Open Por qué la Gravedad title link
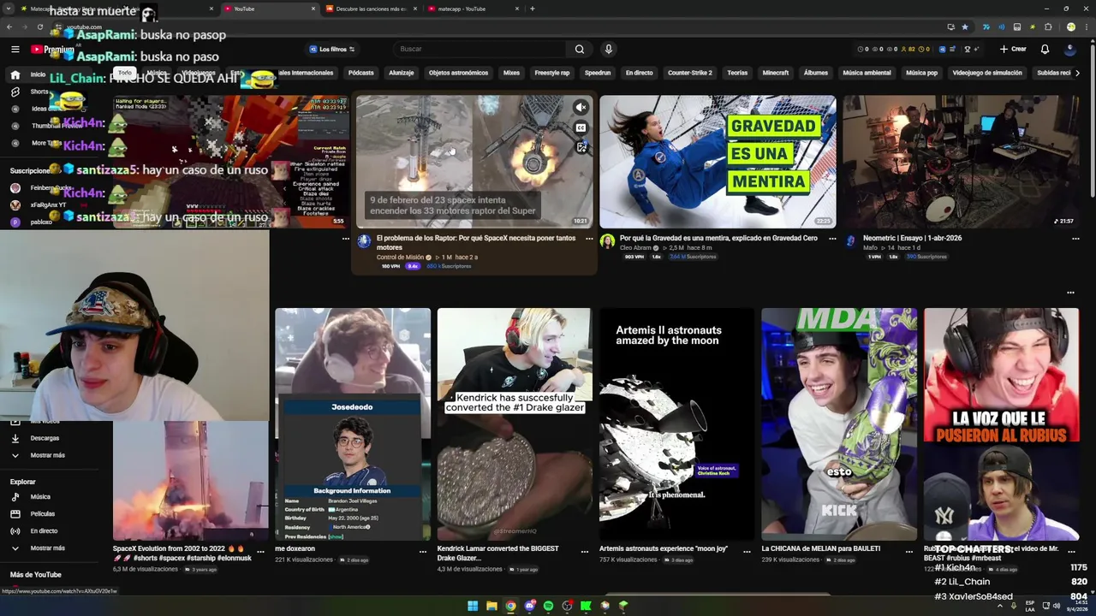This screenshot has height=616, width=1096. pos(718,239)
